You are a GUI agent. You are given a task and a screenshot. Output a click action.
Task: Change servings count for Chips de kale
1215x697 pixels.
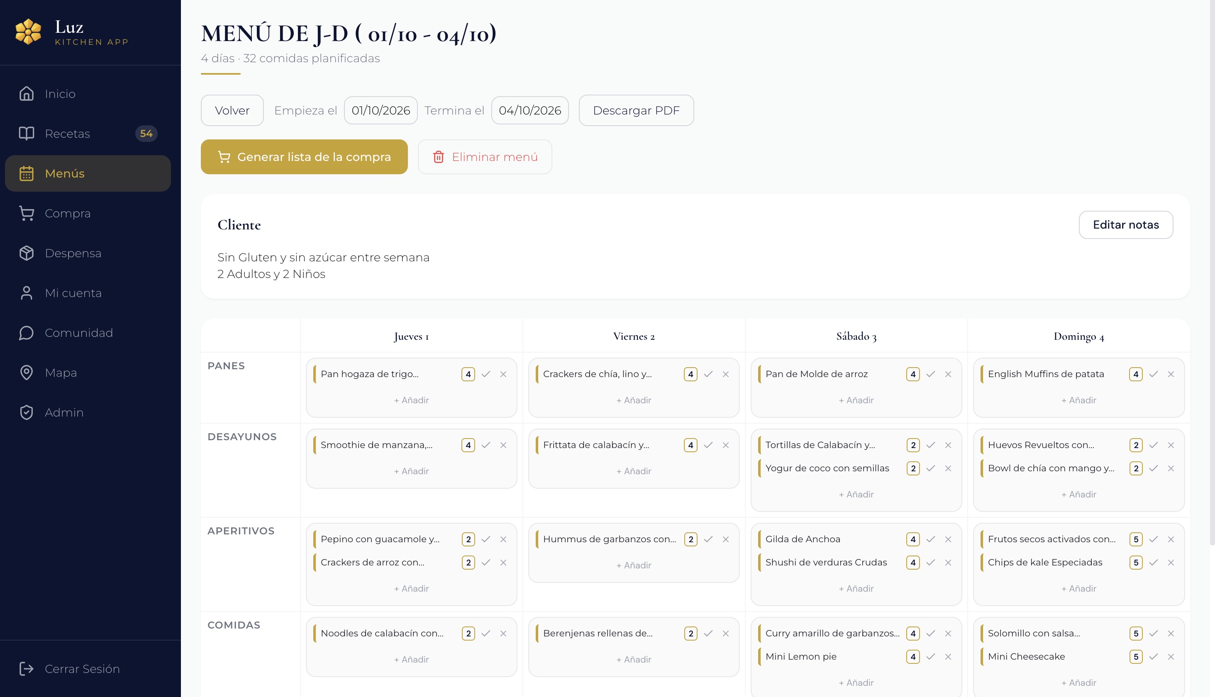pyautogui.click(x=1136, y=563)
